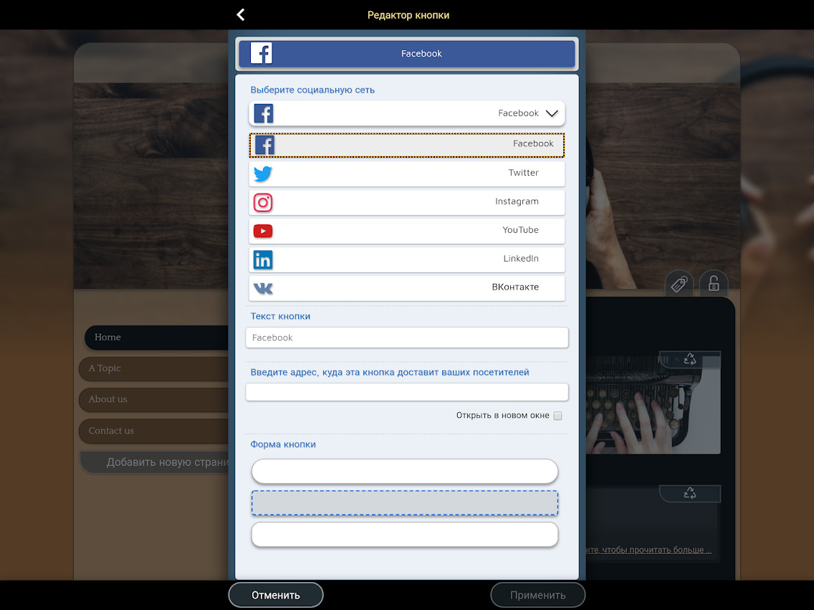
Task: Select the dashed rectangular button shape
Action: (x=405, y=503)
